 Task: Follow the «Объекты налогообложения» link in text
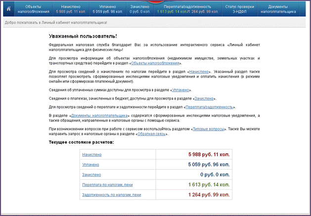point(155,63)
